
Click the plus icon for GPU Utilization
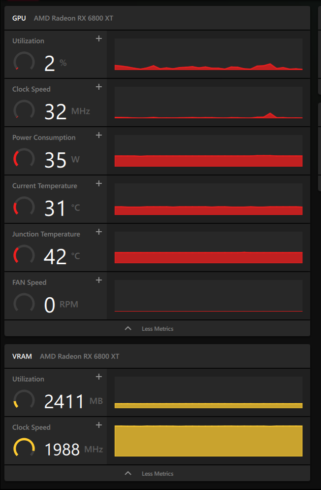tap(99, 38)
